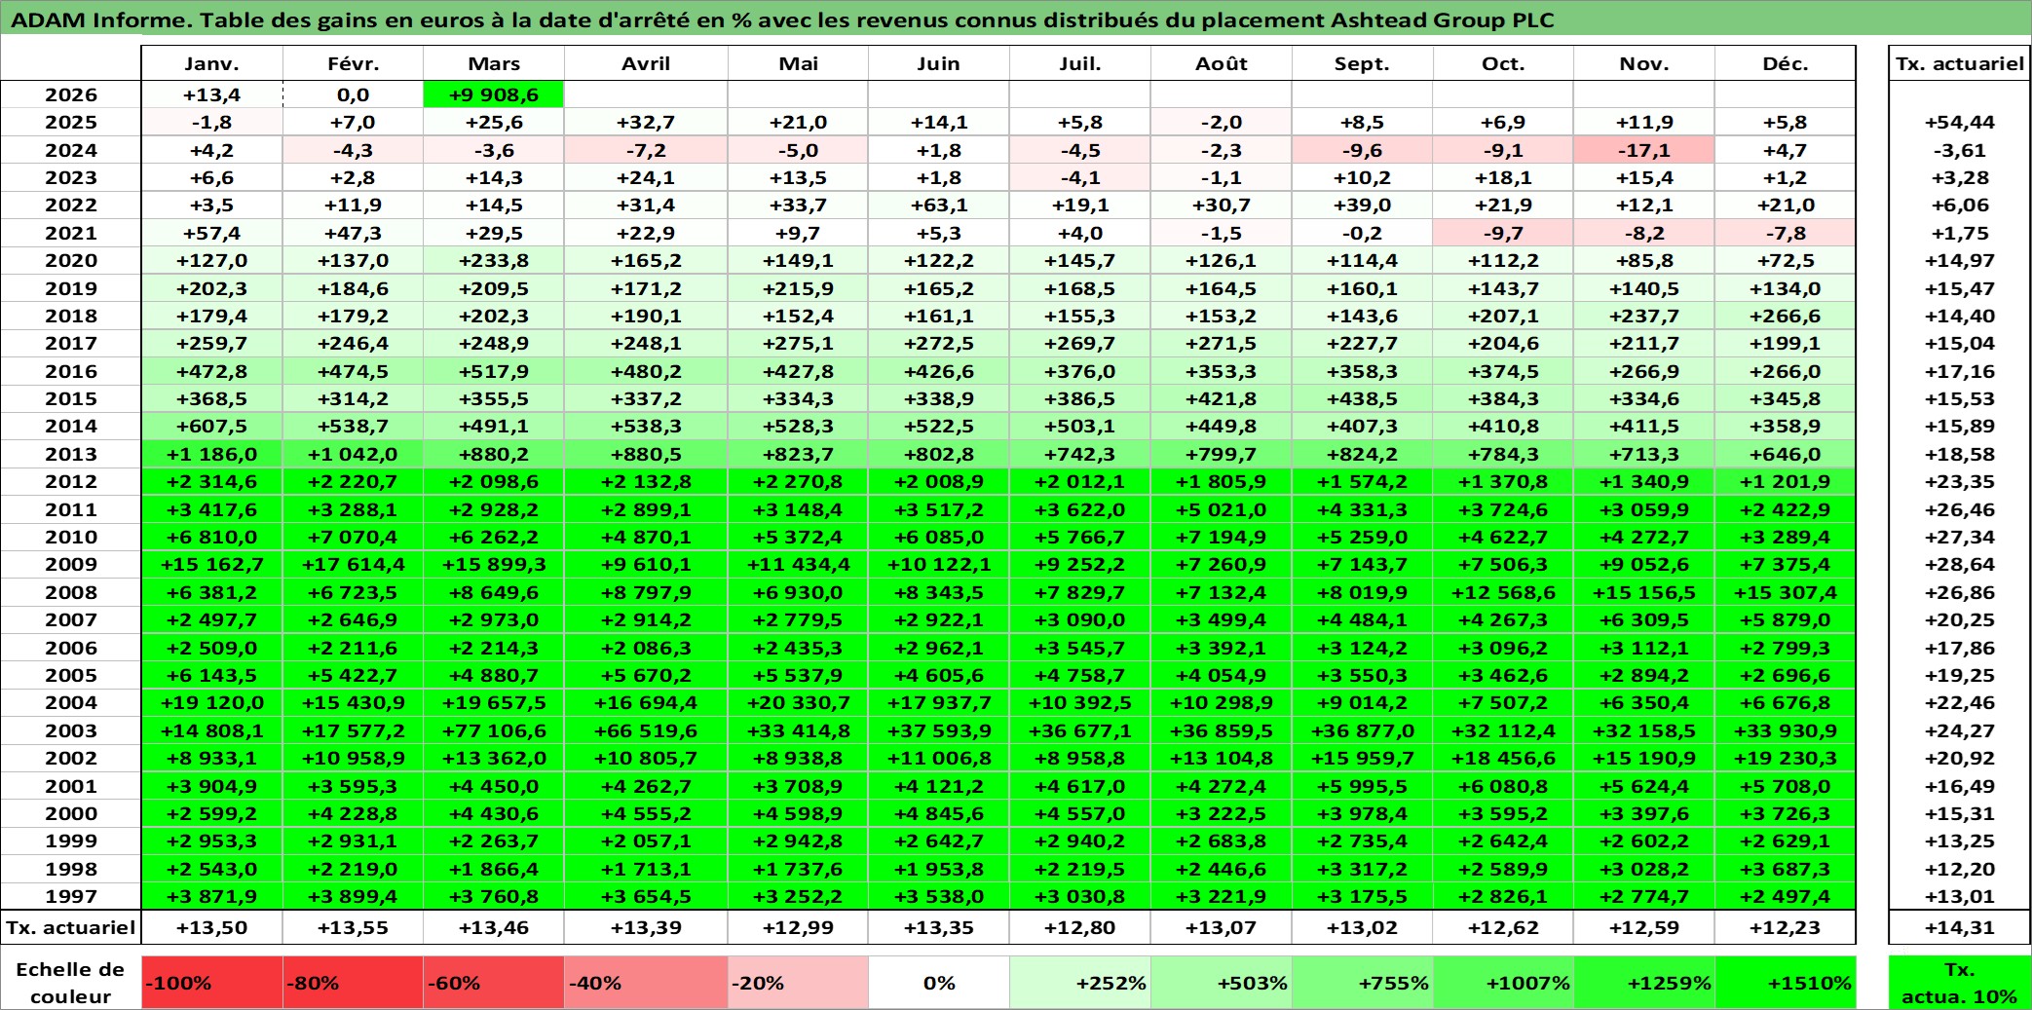
Task: Click the Févr. column header
Action: pyautogui.click(x=353, y=63)
